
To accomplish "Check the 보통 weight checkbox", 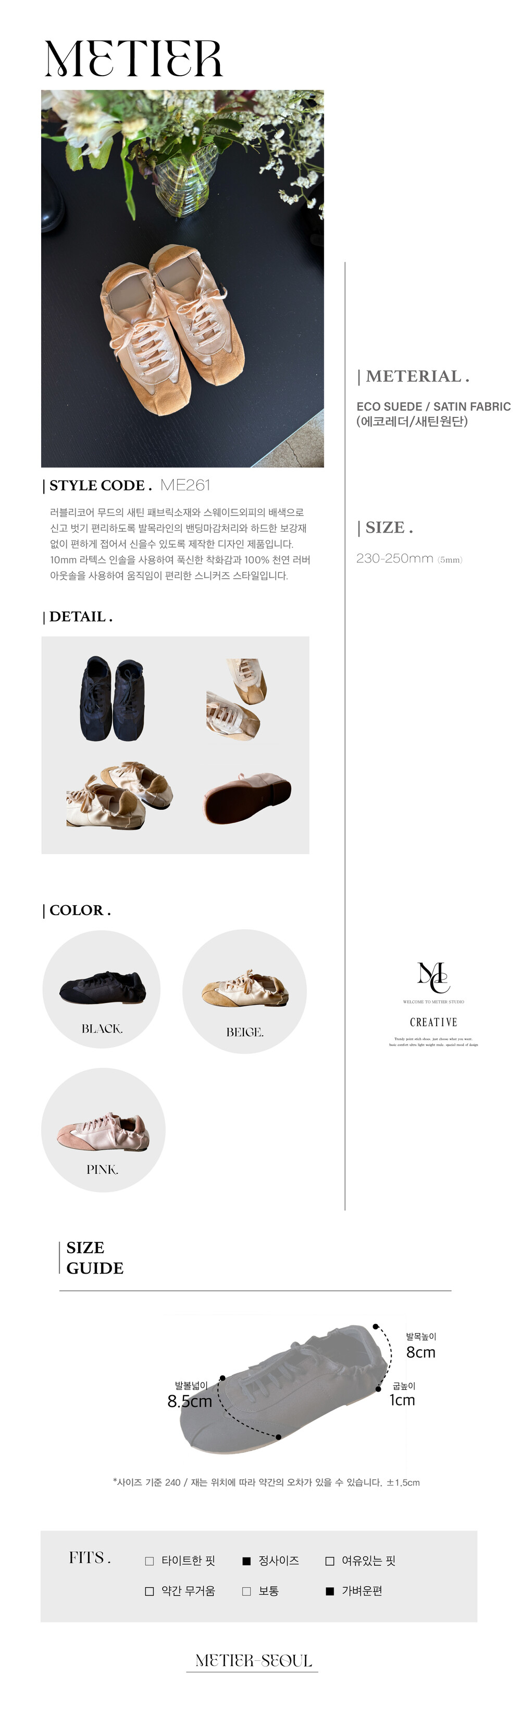I will (246, 1591).
